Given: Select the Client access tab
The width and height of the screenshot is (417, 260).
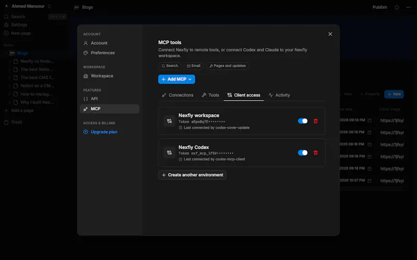Looking at the screenshot, I should coord(243,95).
